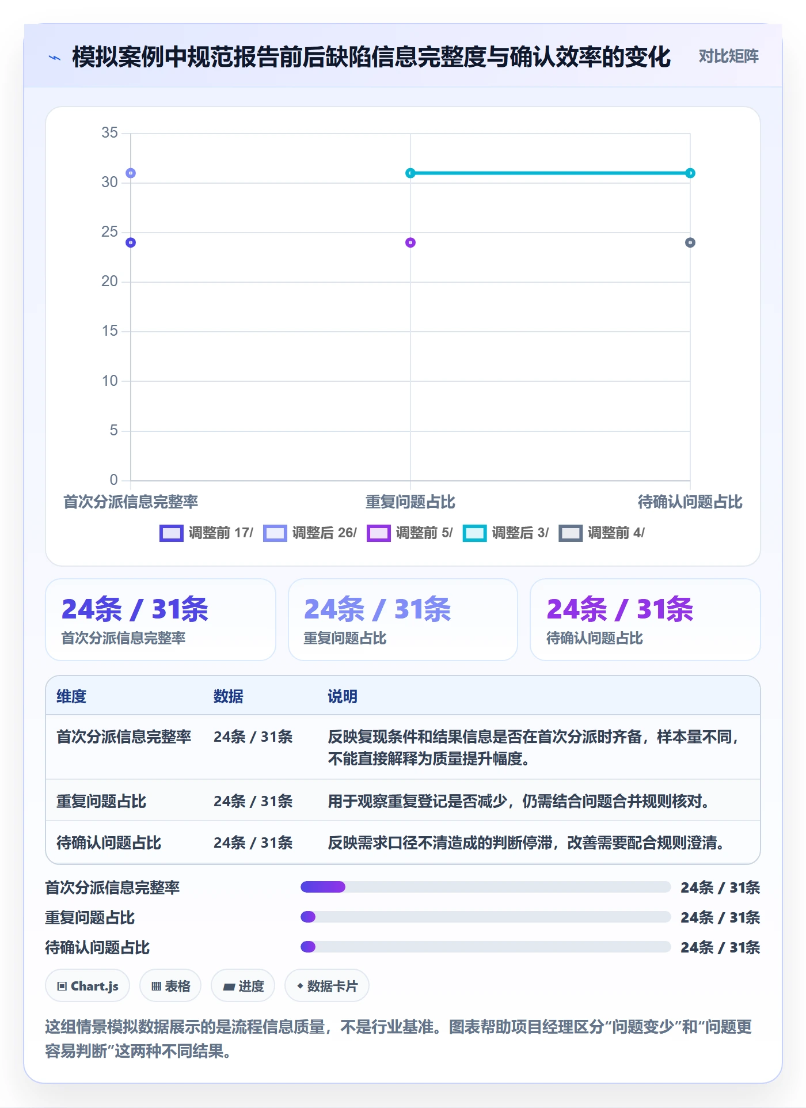Click the lightning bolt icon beside the title

tap(55, 58)
